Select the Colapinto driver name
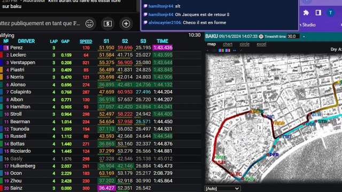 coord(21,92)
